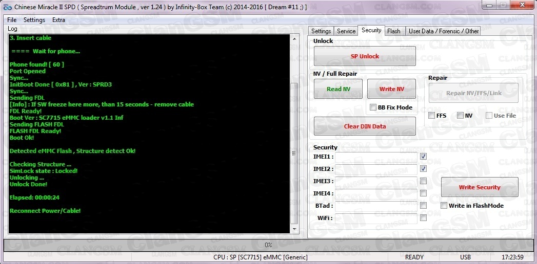Click 'Detected eMMC Flash' log line
Screen dimensions: 537x264
tap(73, 151)
